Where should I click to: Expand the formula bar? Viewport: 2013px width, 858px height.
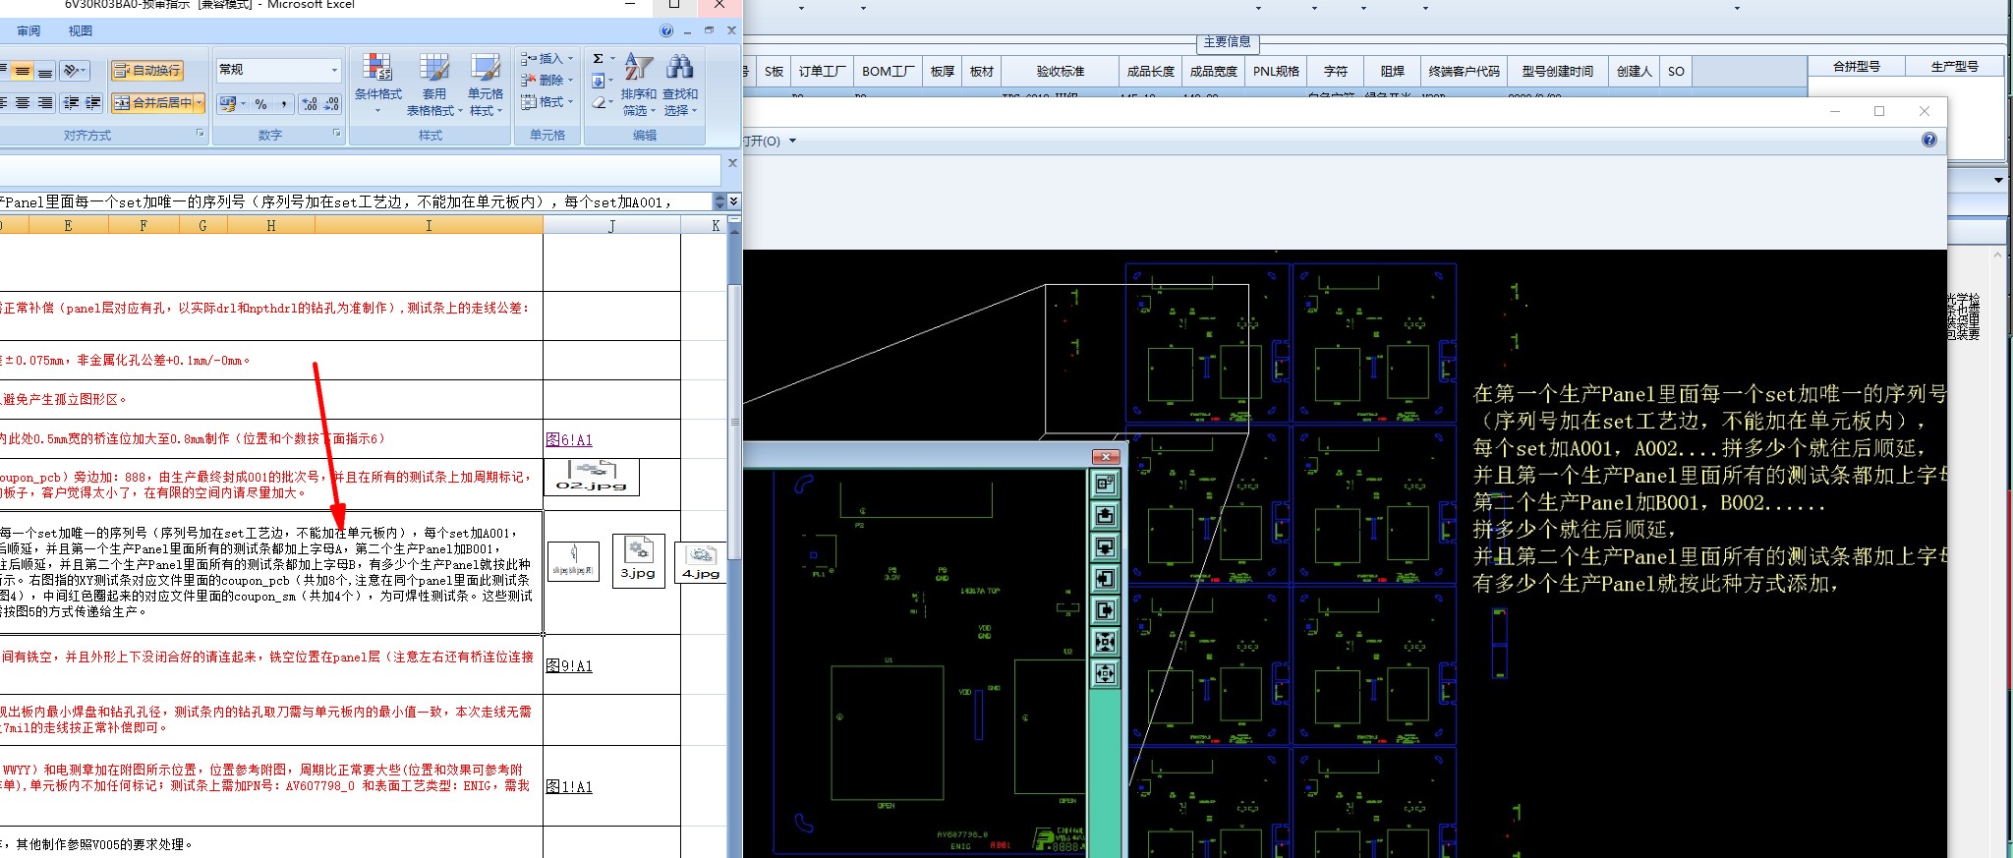733,201
